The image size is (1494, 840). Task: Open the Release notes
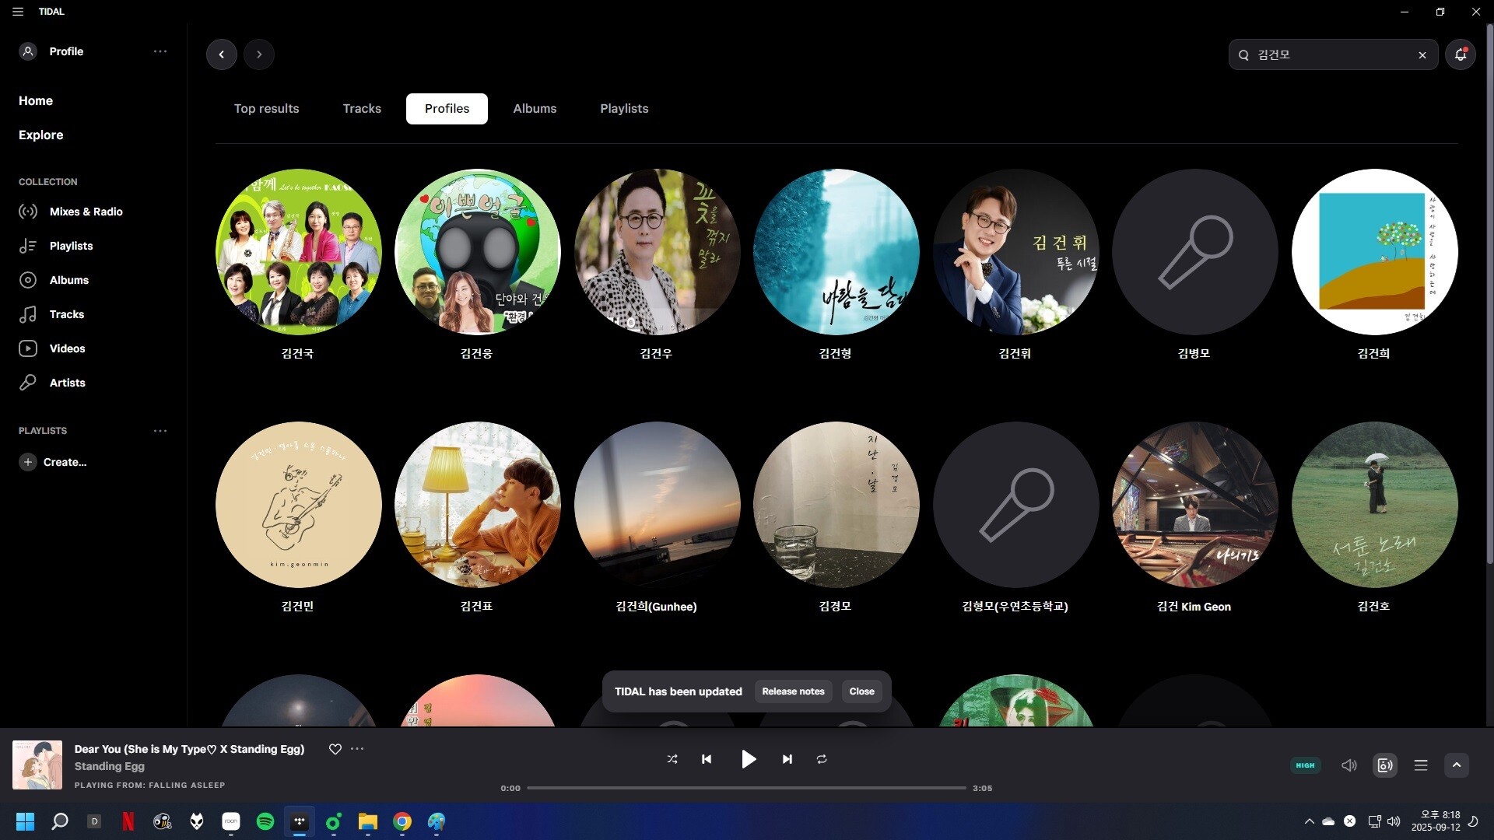pos(793,691)
